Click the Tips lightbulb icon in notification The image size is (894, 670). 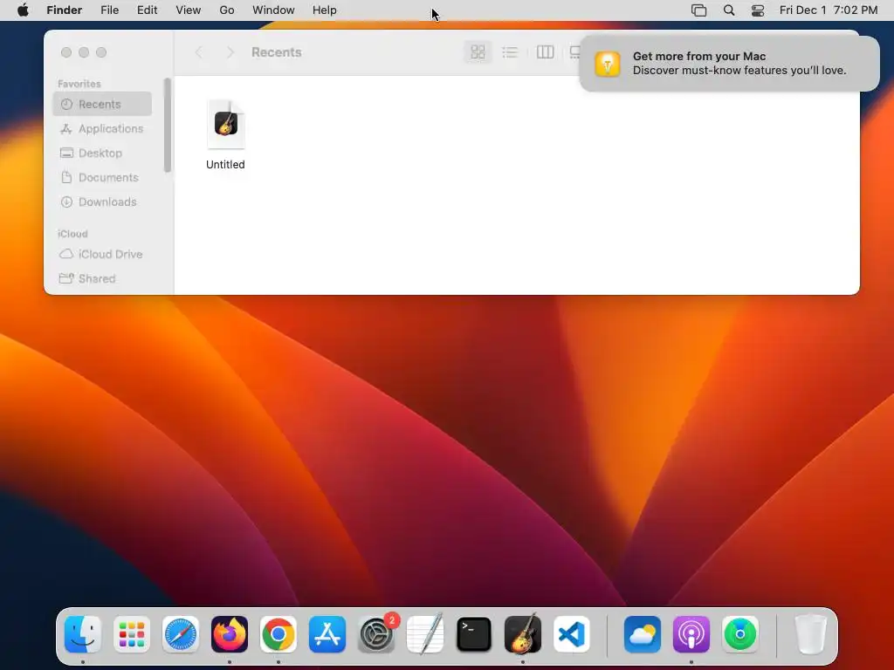(608, 64)
